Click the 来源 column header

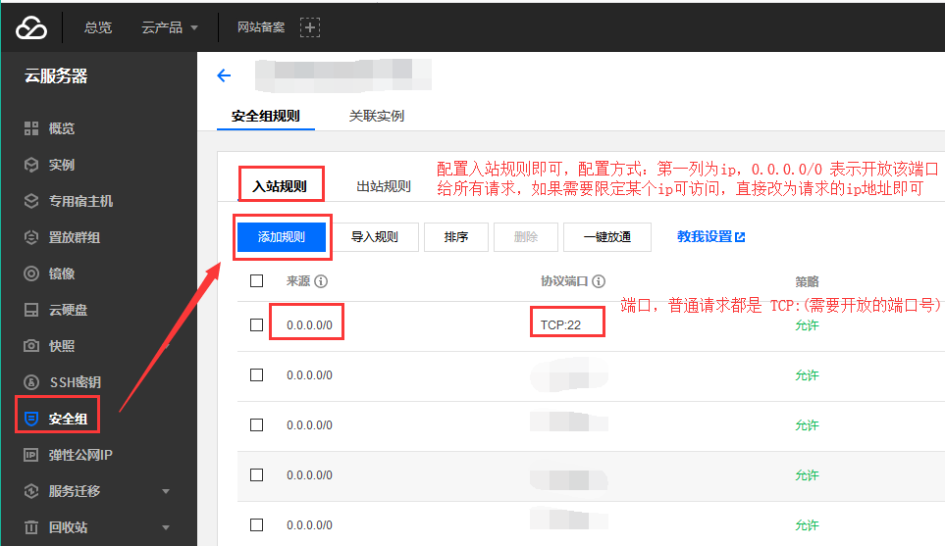(x=298, y=281)
